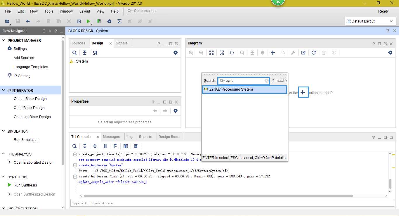Expand Open Synthesized Design
The width and height of the screenshot is (399, 216).
click(9, 194)
